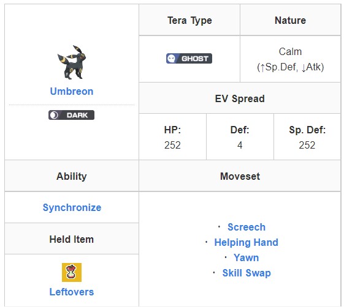Screen dimensions: 344x307
Task: Click the Sp. Def 252 EV cell
Action: pos(307,137)
